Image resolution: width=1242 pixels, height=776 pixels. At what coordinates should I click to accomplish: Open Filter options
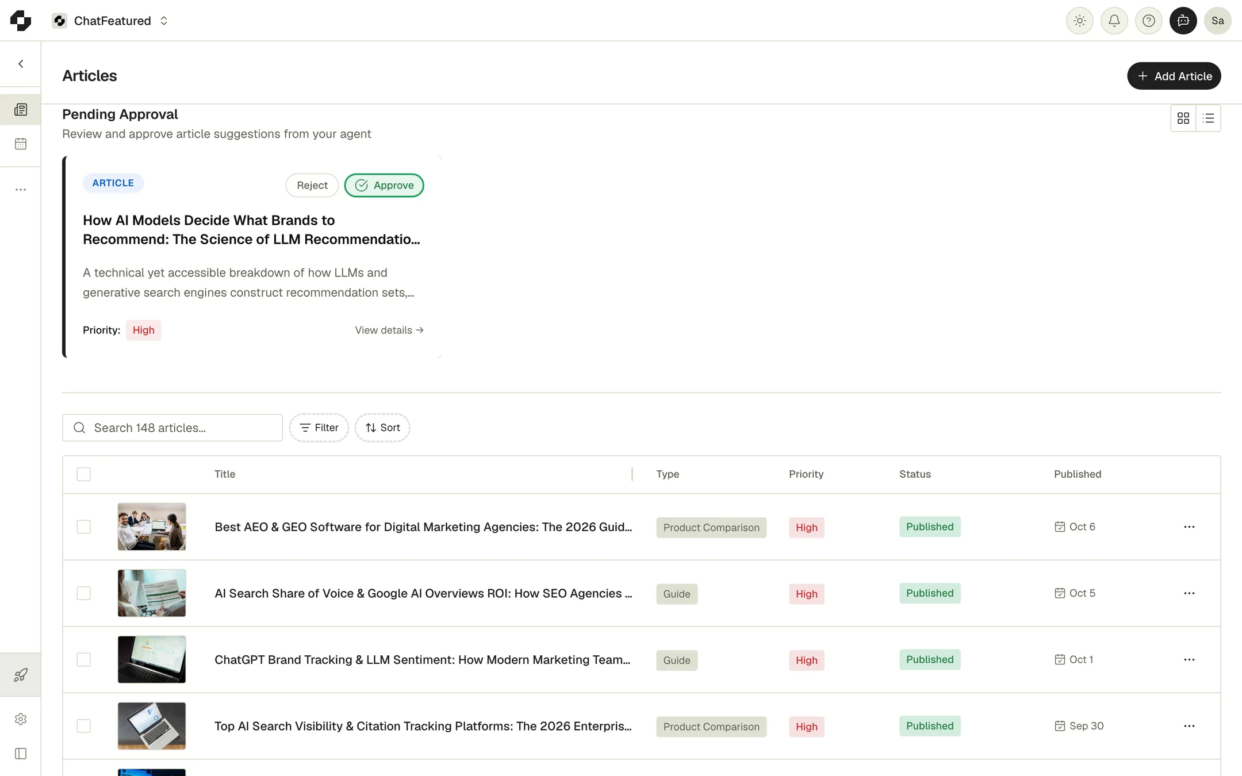319,428
